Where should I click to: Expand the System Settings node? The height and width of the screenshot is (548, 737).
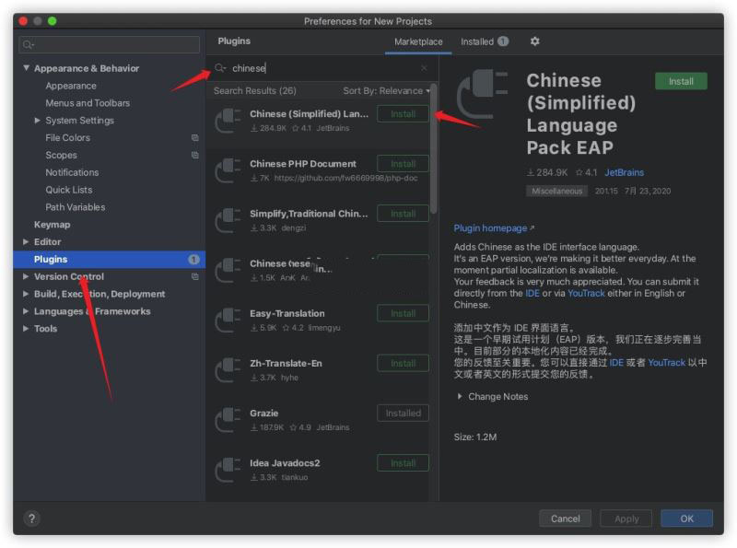[x=38, y=121]
